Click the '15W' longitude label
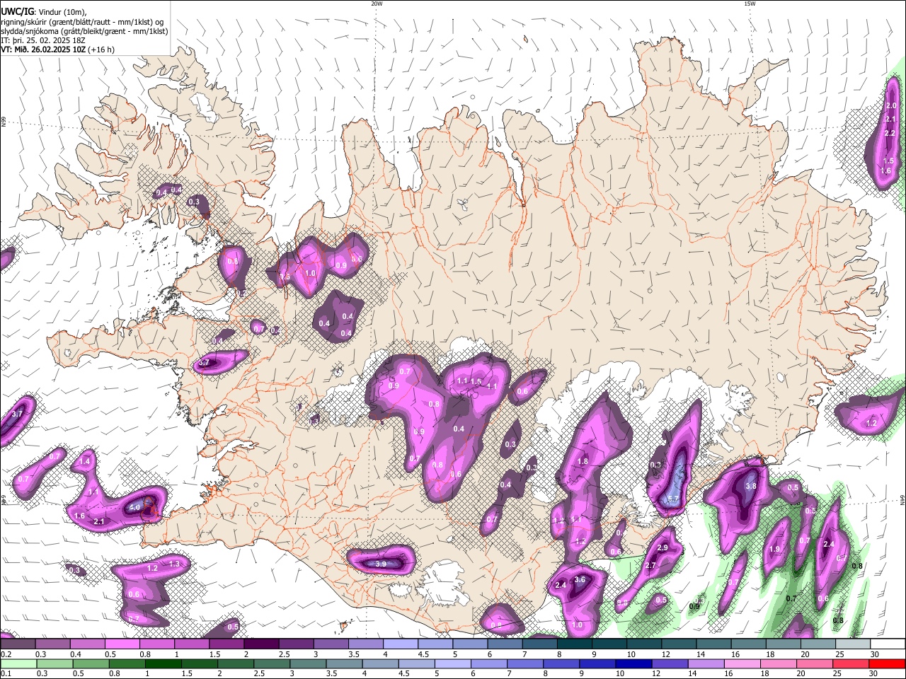This screenshot has width=906, height=679. (750, 4)
